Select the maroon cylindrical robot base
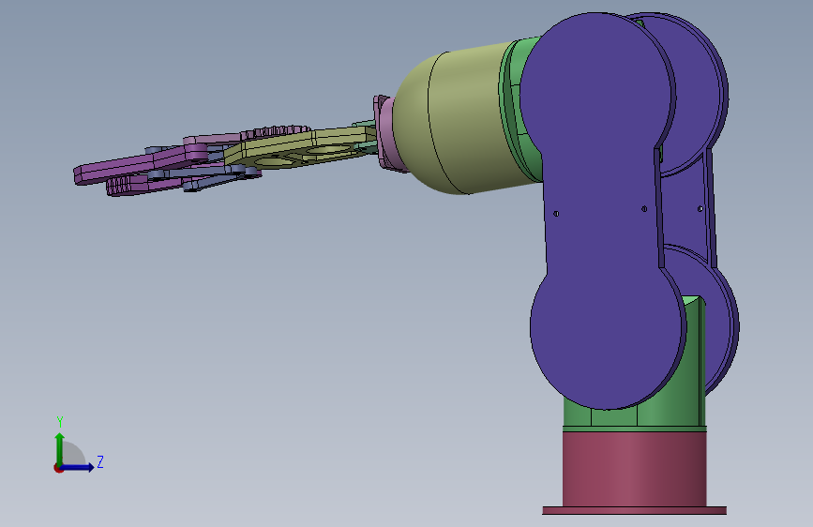This screenshot has height=527, width=813. pos(634,468)
